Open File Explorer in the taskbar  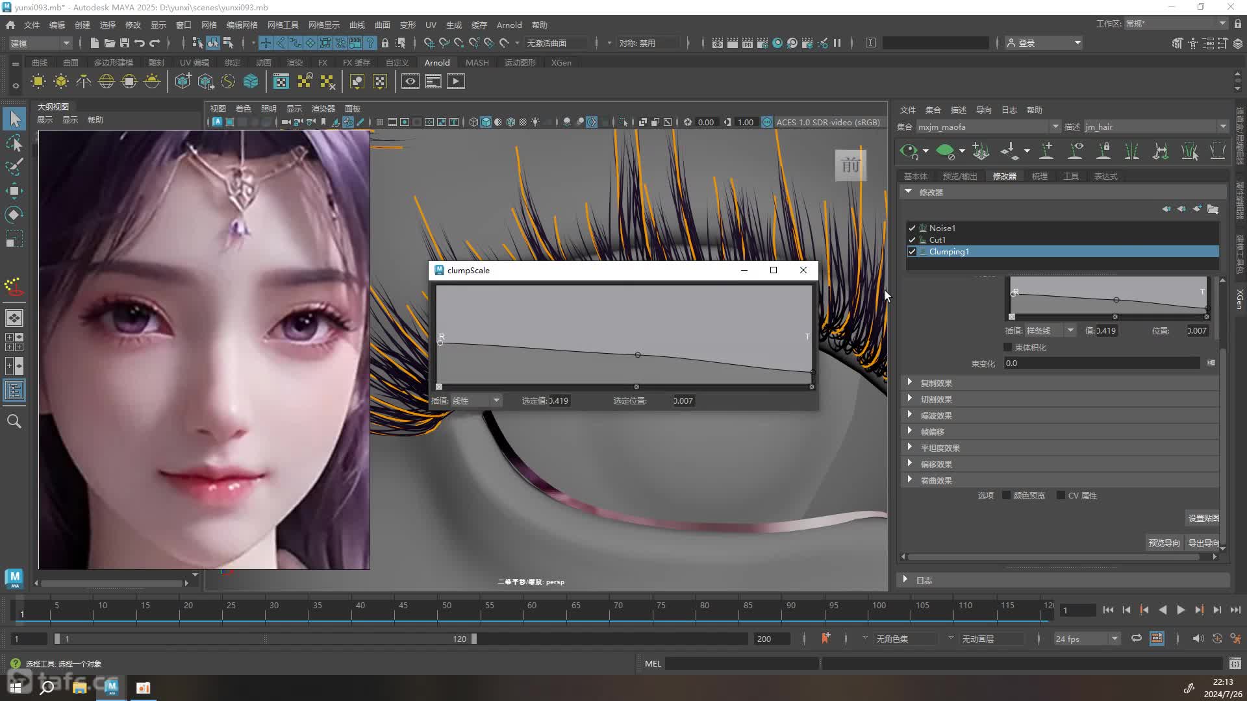click(80, 687)
